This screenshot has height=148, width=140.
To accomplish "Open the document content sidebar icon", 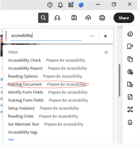I will [x=130, y=97].
